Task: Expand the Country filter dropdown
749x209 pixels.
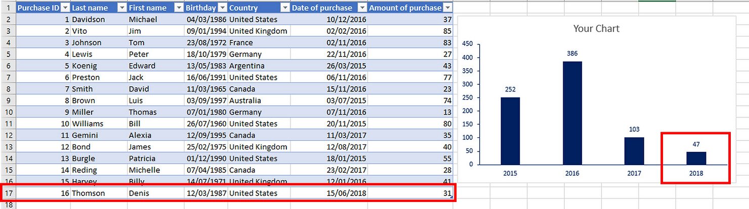Action: tap(285, 8)
